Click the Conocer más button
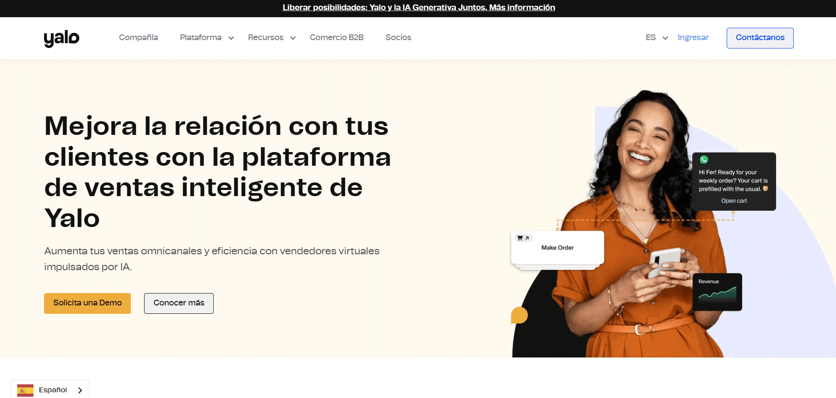The image size is (836, 398). (x=178, y=303)
